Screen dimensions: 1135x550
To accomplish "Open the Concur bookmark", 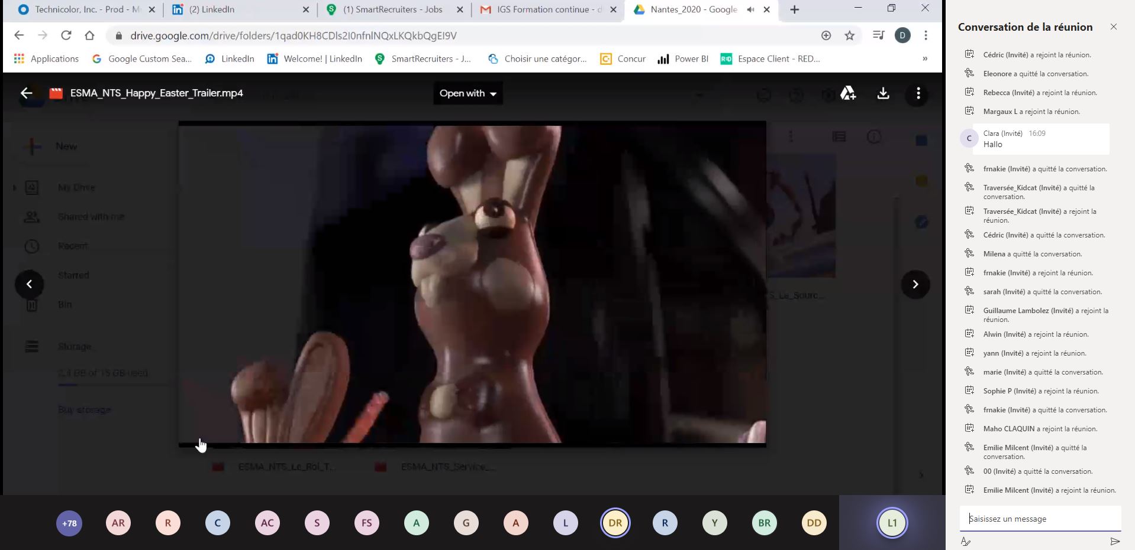I will click(x=623, y=58).
